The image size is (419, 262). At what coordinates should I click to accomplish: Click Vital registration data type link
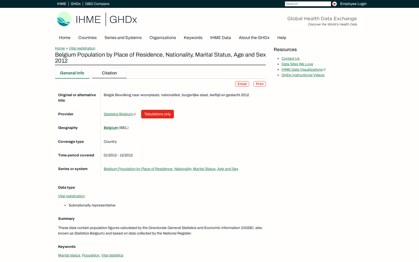pos(71,196)
